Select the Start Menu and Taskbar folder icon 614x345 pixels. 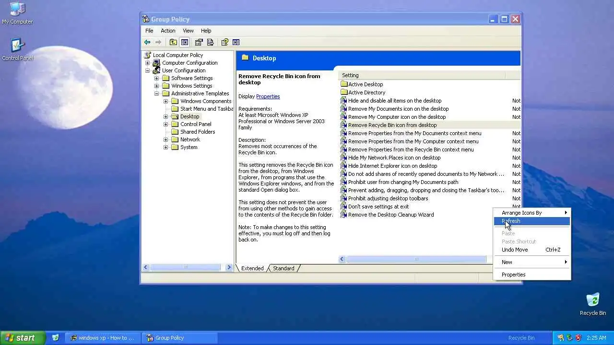175,109
